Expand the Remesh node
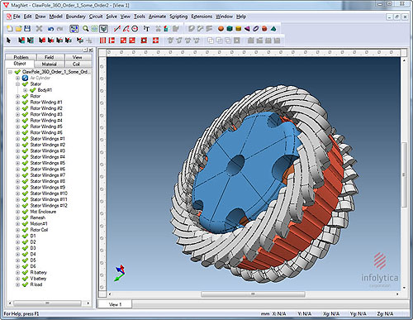The width and height of the screenshot is (413, 320). pyautogui.click(x=17, y=217)
